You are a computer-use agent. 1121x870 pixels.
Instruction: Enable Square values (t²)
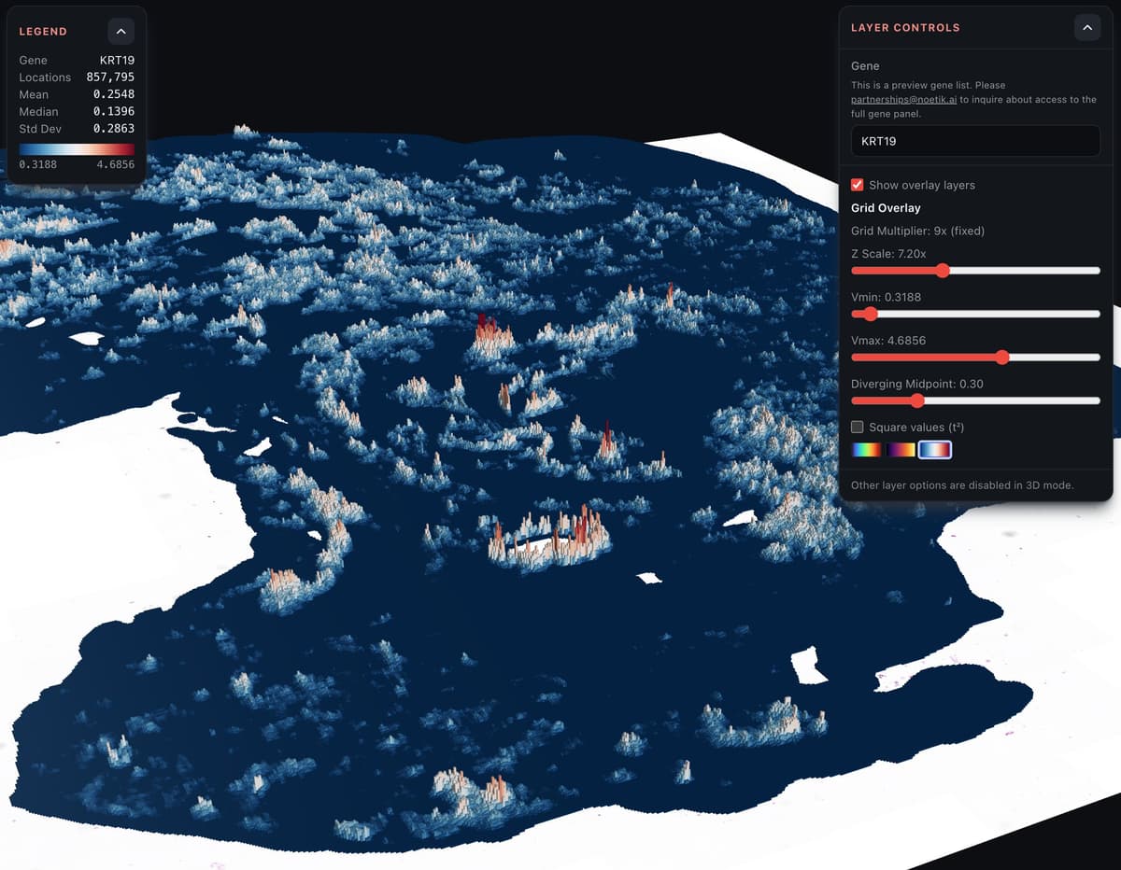(x=857, y=426)
